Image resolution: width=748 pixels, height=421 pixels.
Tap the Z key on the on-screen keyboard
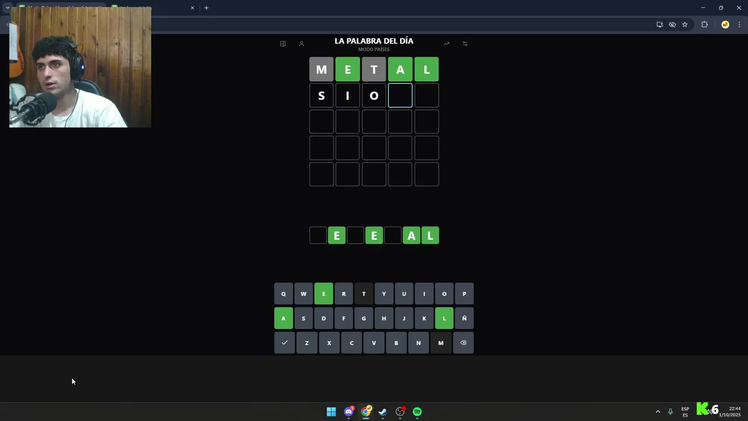tap(307, 343)
